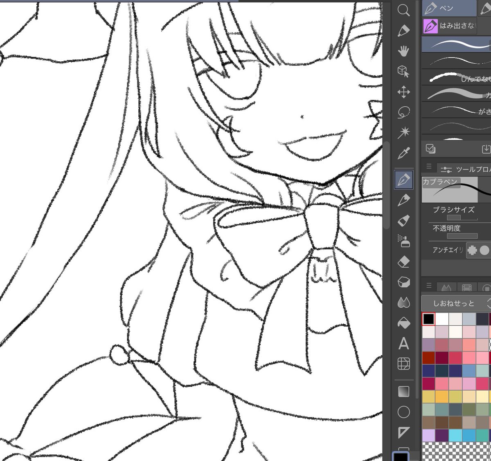
Task: Open the color palette droplets tab
Action: [x=447, y=287]
